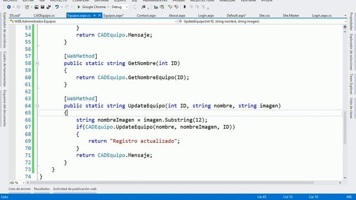The width and height of the screenshot is (356, 200).
Task: Click the INS indicator in status bar
Action: (x=349, y=197)
